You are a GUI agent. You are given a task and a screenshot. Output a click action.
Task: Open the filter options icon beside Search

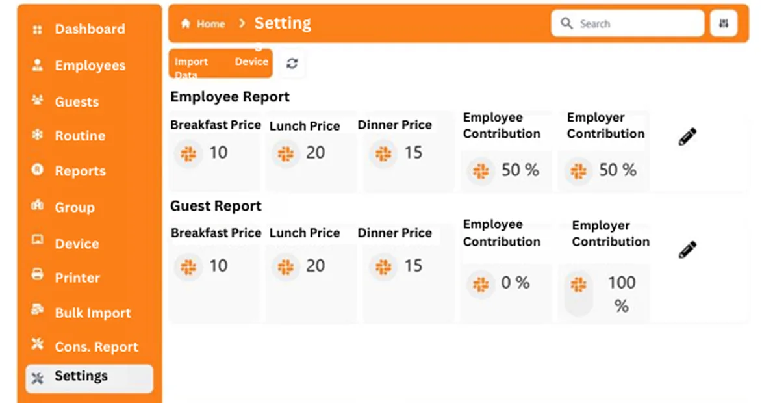(x=724, y=23)
